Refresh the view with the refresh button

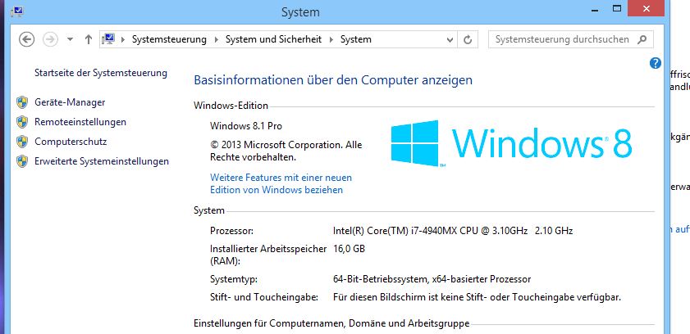point(468,40)
